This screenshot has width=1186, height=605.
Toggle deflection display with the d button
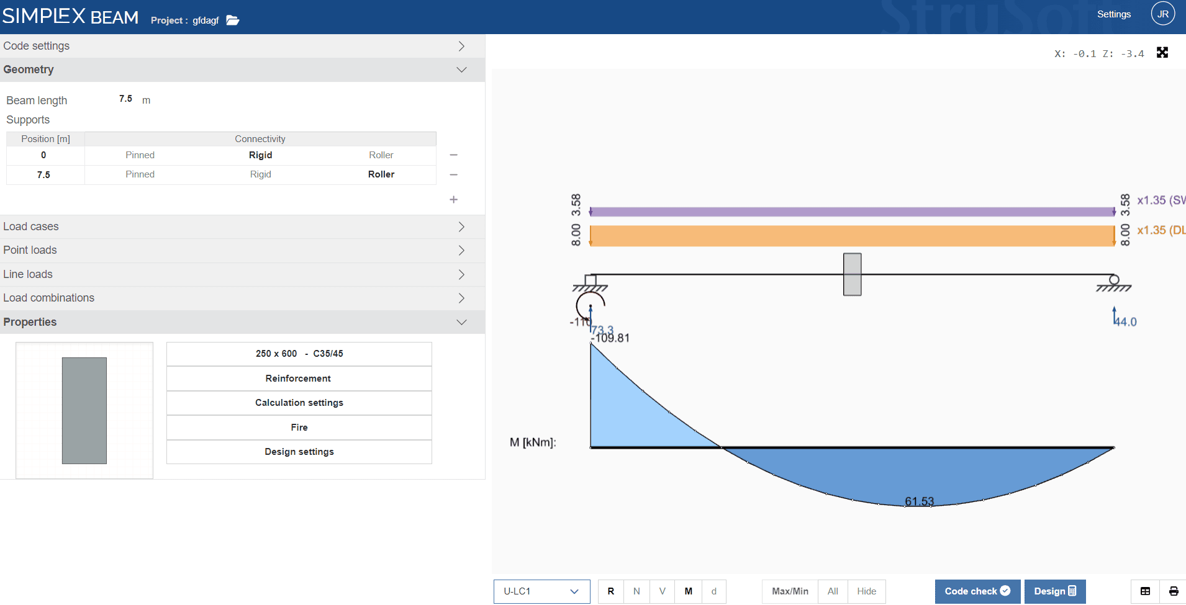point(715,591)
